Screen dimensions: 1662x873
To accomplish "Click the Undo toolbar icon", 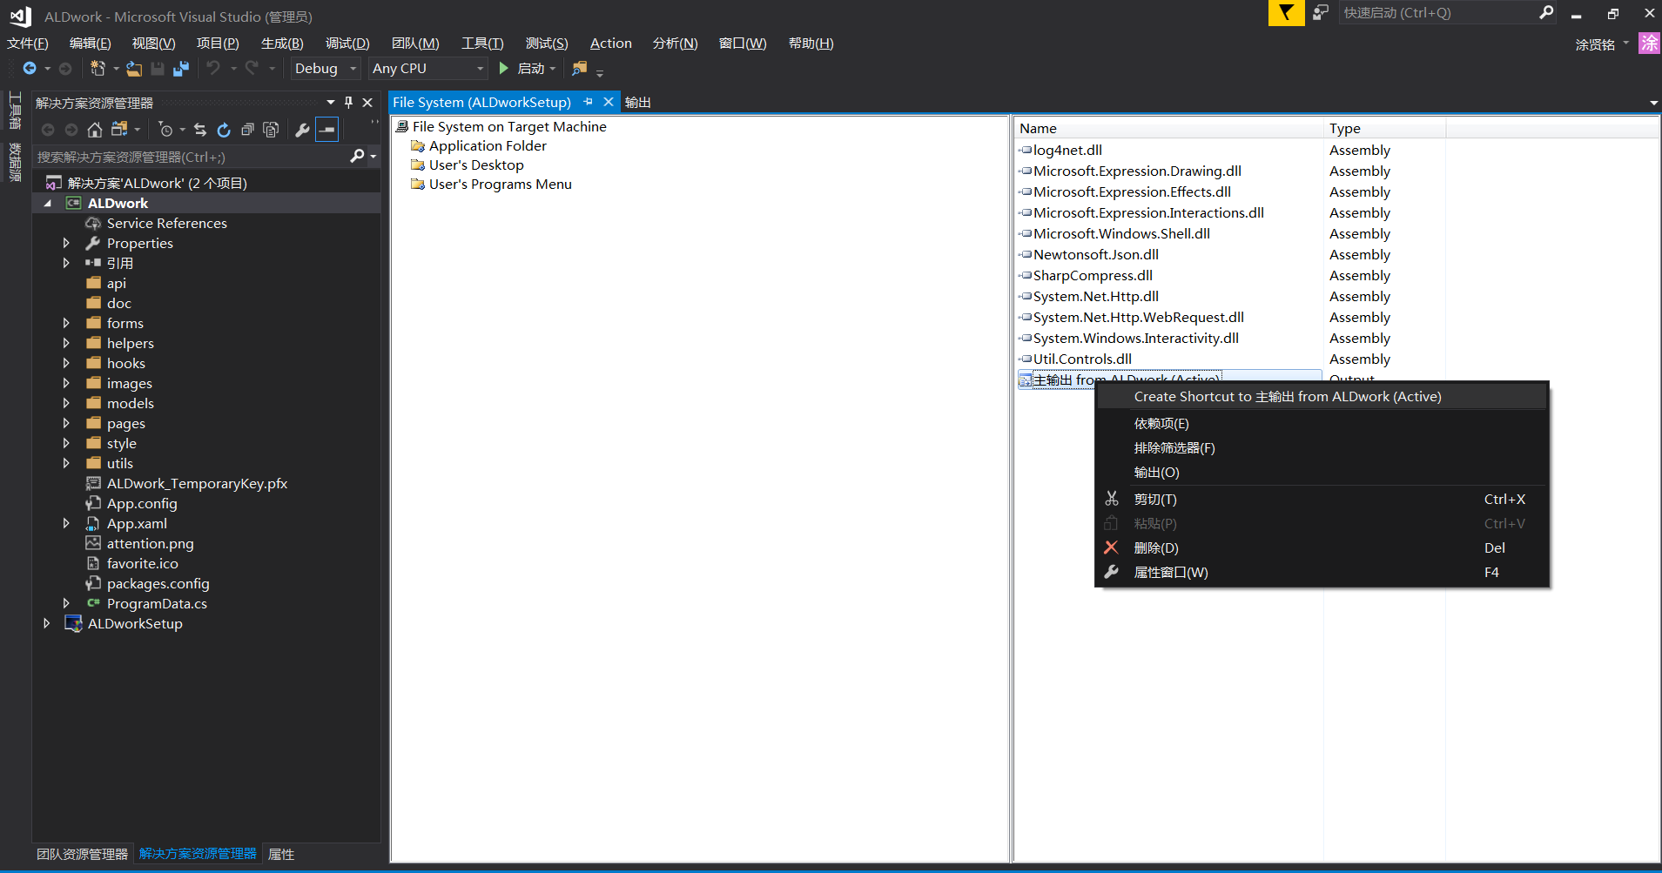I will tap(213, 68).
